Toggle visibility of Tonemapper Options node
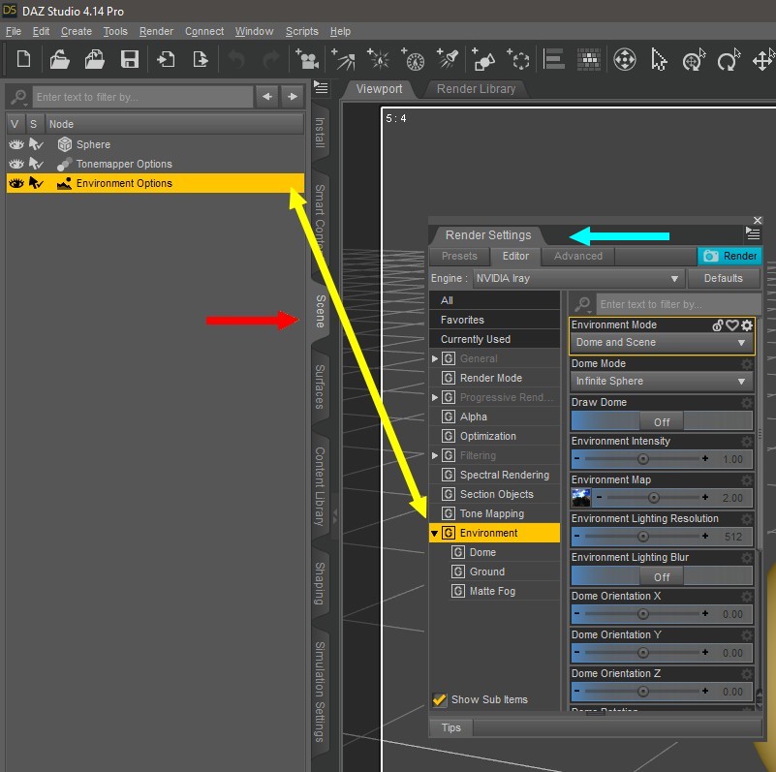 (x=16, y=164)
